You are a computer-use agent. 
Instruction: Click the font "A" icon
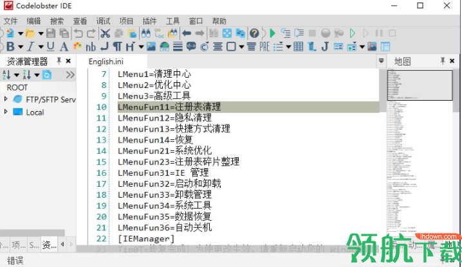pyautogui.click(x=64, y=46)
